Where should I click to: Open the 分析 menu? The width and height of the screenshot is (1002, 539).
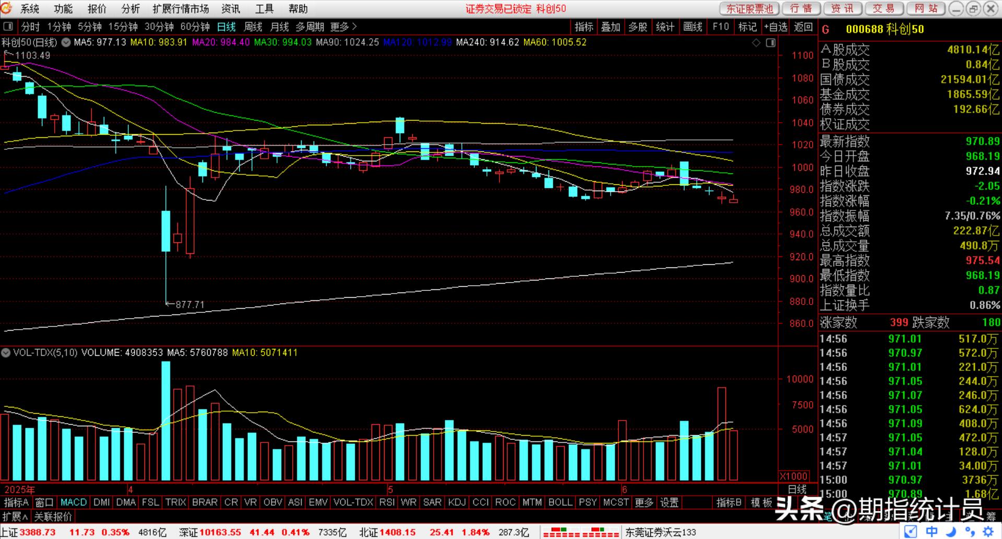click(130, 9)
